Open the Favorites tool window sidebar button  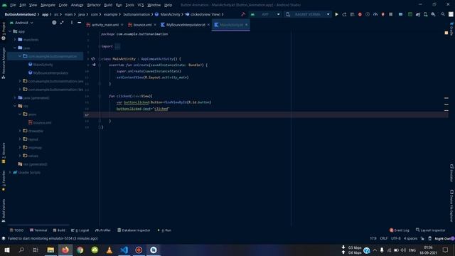pyautogui.click(x=4, y=181)
